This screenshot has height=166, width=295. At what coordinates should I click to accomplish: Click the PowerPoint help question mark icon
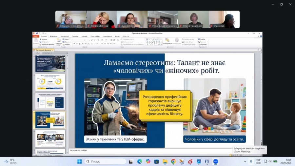pos(261,36)
